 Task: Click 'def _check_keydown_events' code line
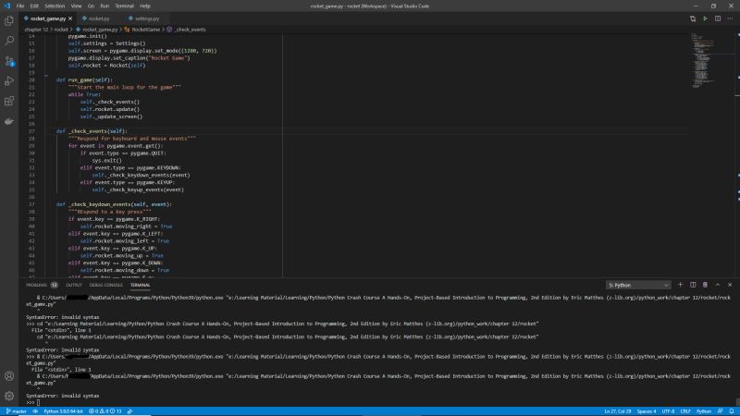coord(114,204)
